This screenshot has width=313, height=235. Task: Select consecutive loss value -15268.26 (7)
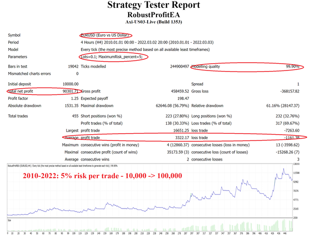[288, 152]
